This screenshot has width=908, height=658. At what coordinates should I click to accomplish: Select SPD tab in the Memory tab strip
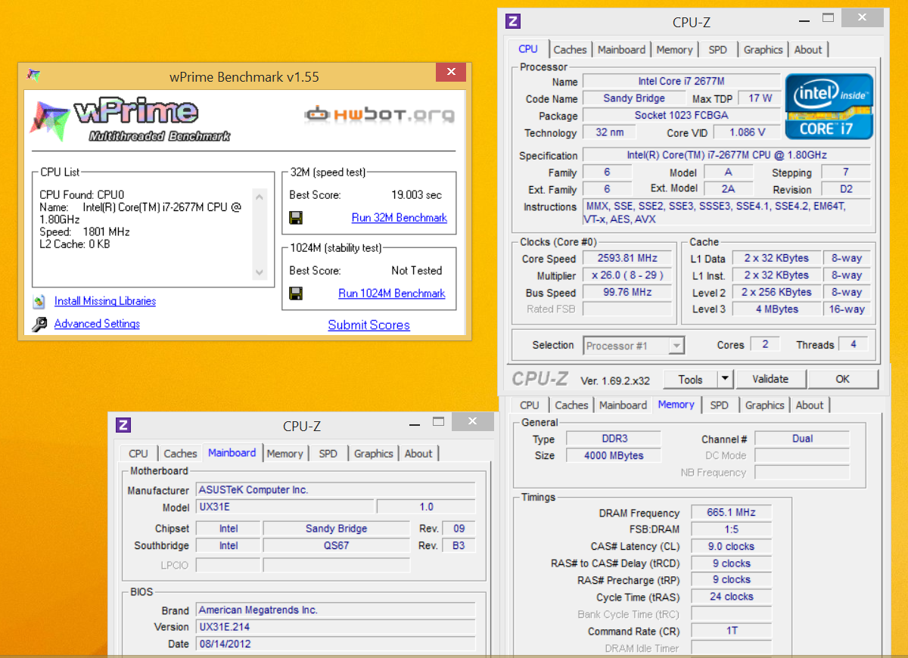[719, 405]
